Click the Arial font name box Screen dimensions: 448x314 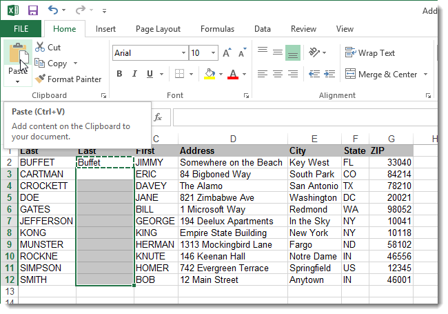click(147, 53)
